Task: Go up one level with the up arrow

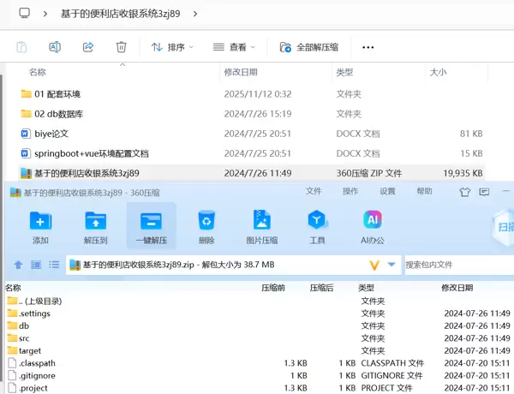Action: (18, 265)
